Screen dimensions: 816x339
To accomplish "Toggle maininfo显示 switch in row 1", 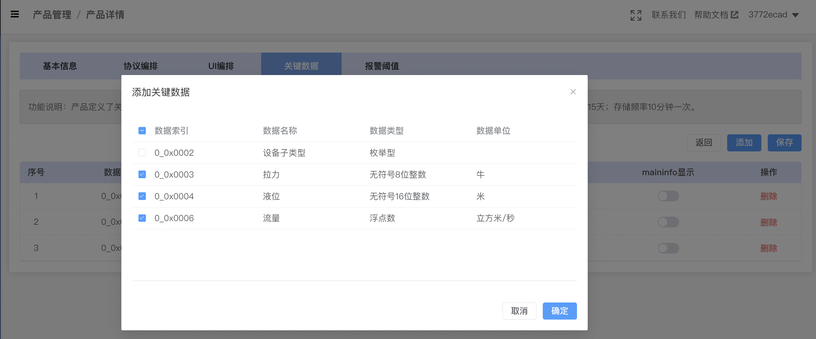I will click(668, 196).
